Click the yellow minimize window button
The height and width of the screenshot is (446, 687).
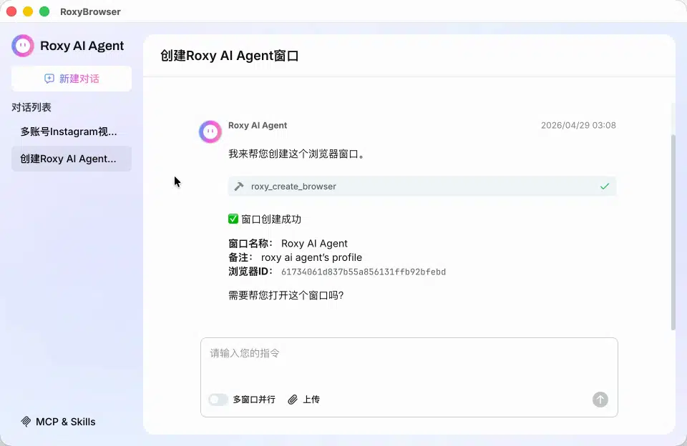pyautogui.click(x=28, y=11)
